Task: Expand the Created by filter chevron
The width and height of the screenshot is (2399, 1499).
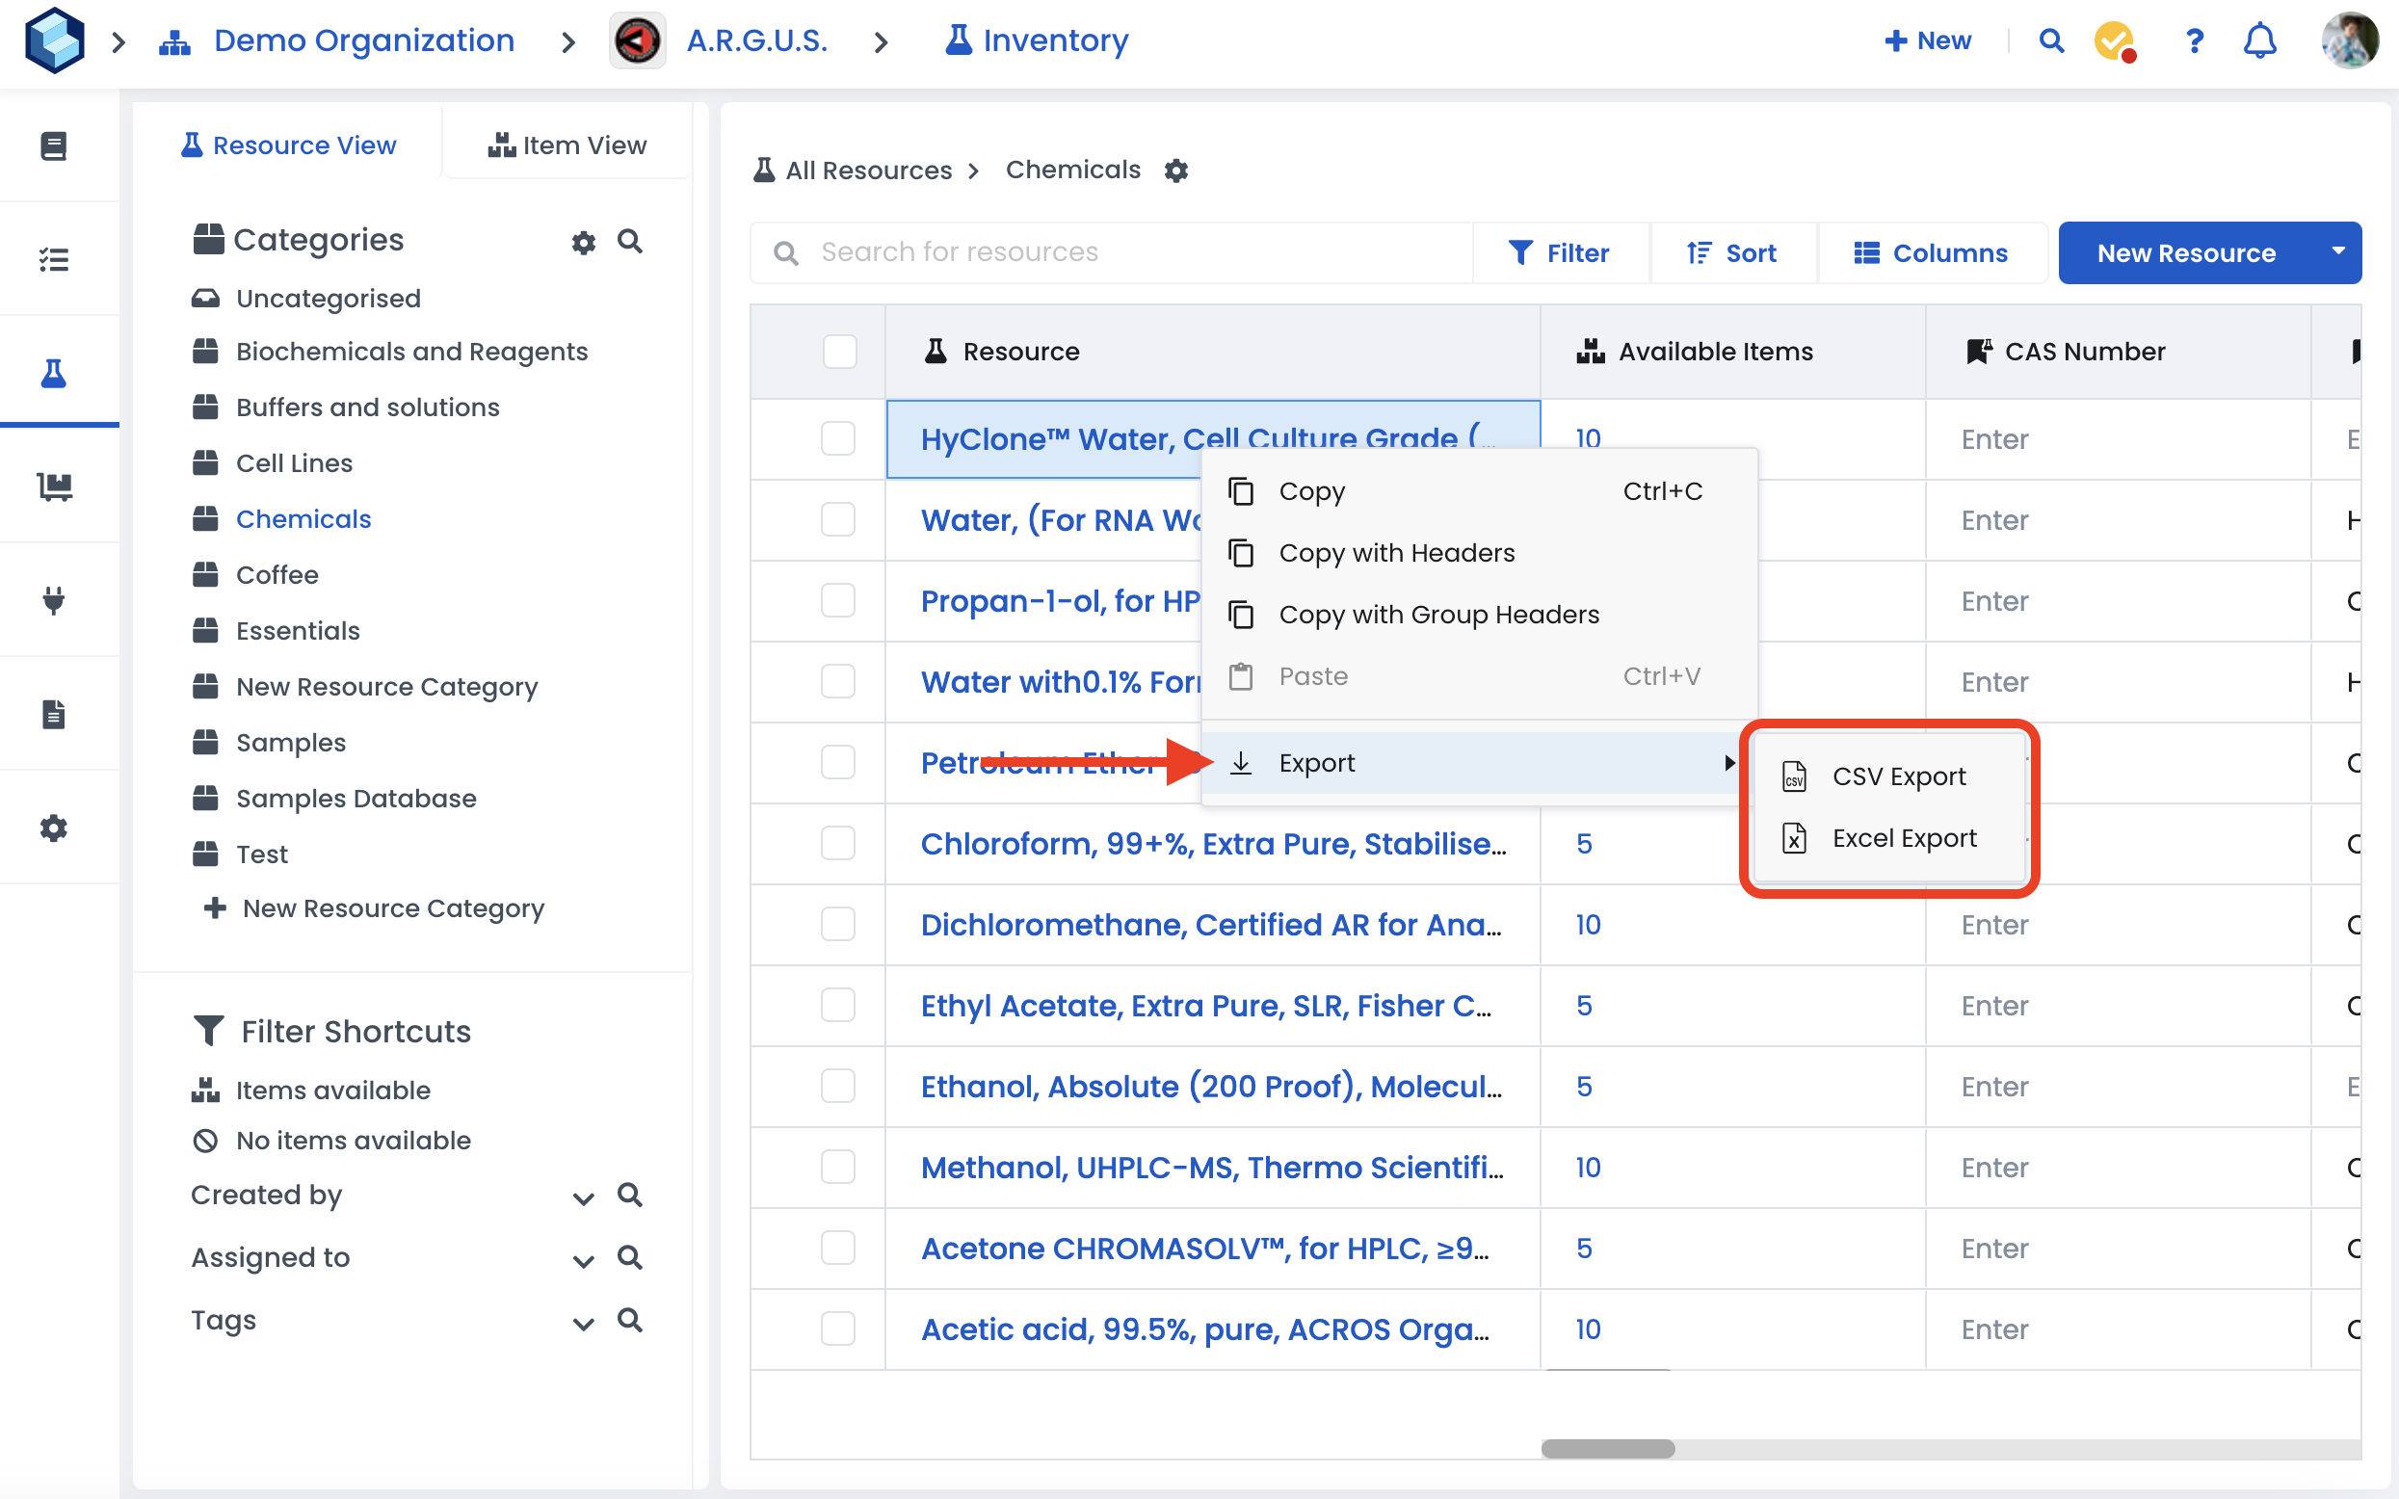Action: tap(583, 1197)
